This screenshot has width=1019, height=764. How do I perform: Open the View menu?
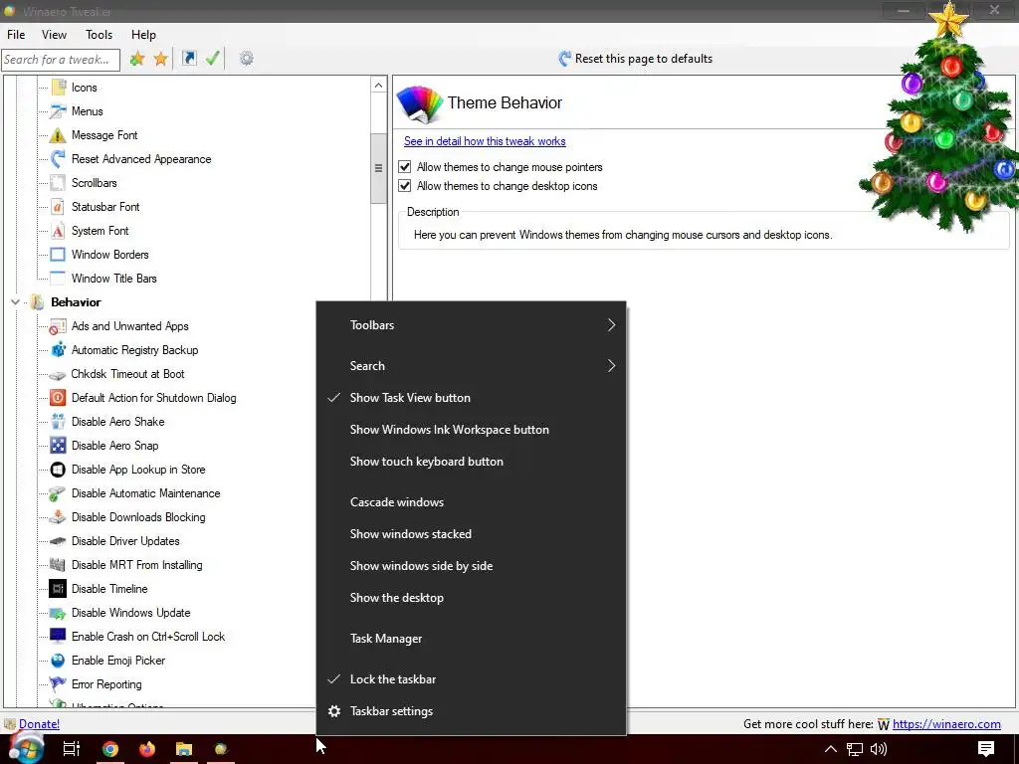coord(54,35)
